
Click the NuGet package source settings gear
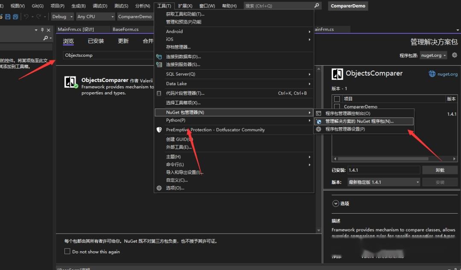pyautogui.click(x=454, y=55)
